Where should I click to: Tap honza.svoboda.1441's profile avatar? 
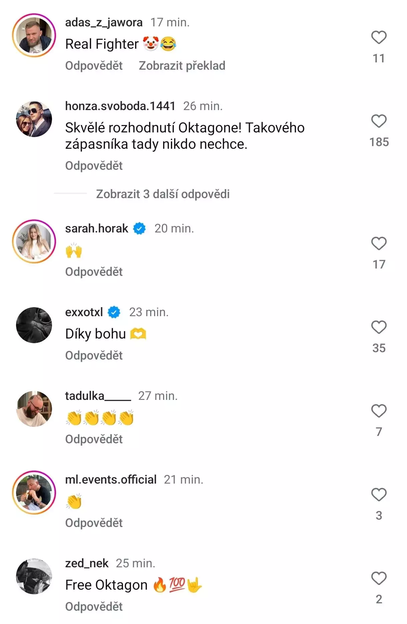34,119
